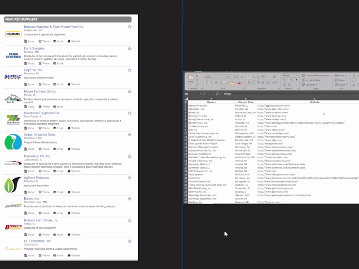Viewport: 359px width, 269px height.
Task: Click Decrease Font Size icon
Action: click(242, 77)
